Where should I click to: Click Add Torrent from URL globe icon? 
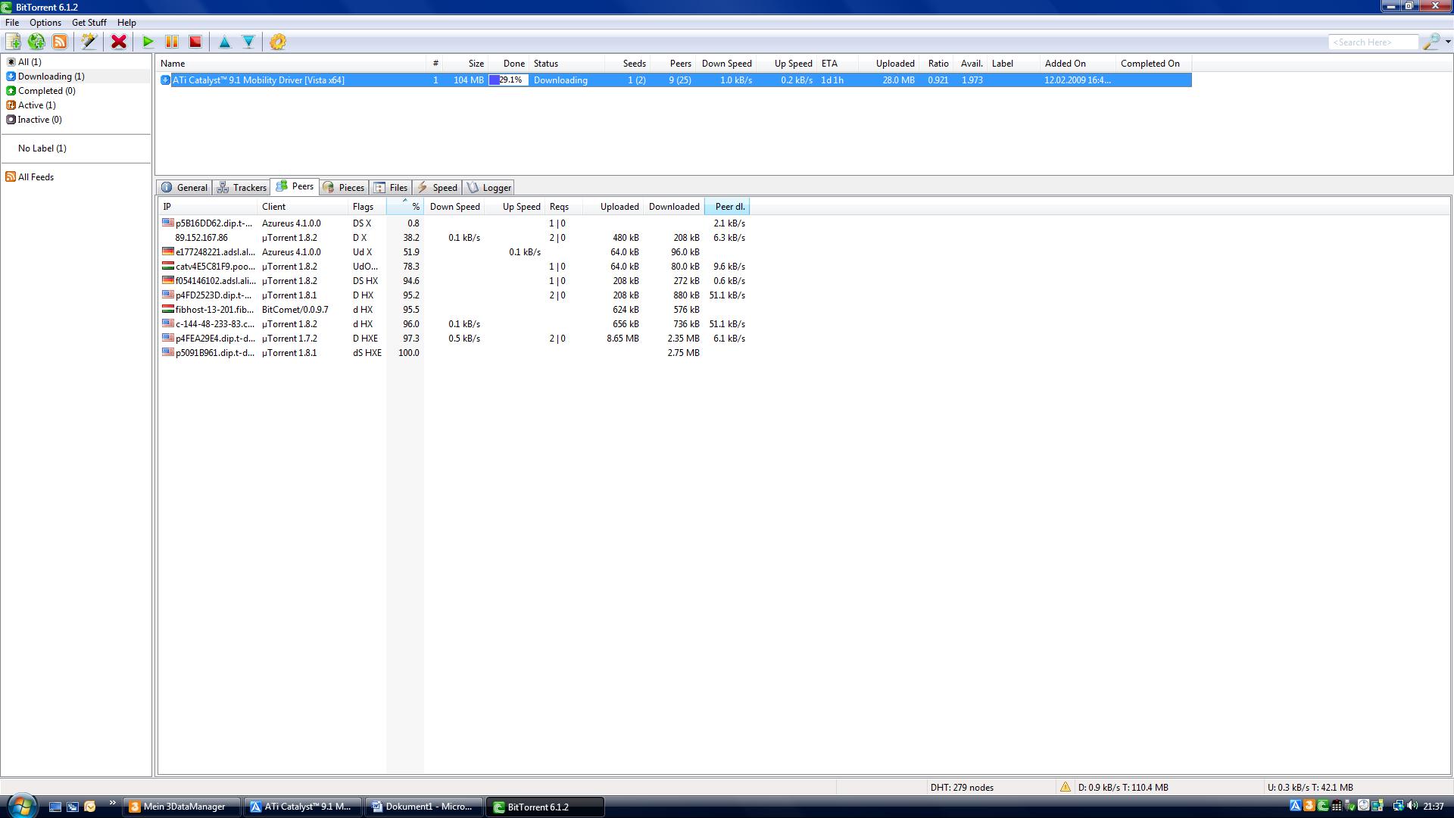click(x=36, y=42)
